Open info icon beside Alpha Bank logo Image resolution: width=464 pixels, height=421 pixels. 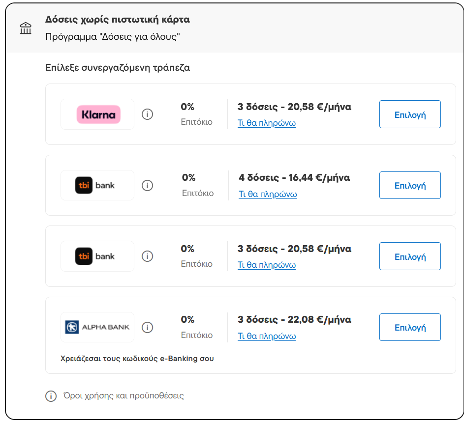(x=147, y=327)
